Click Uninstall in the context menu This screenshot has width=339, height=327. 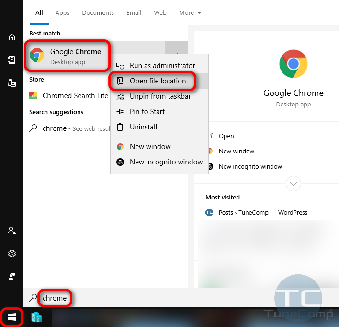pos(143,127)
